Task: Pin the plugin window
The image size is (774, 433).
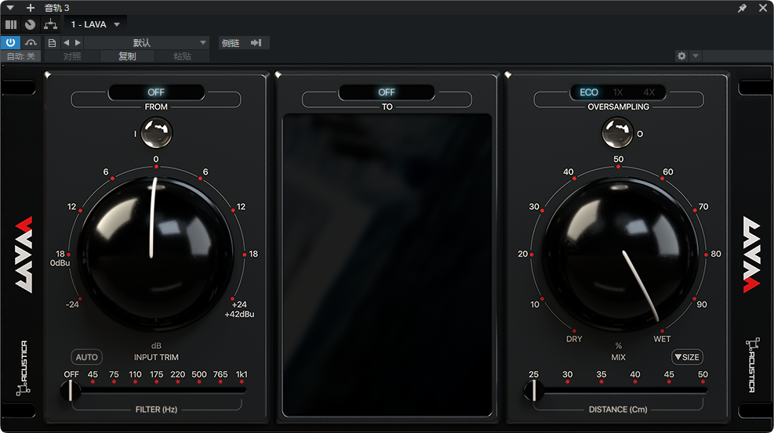Action: [742, 8]
